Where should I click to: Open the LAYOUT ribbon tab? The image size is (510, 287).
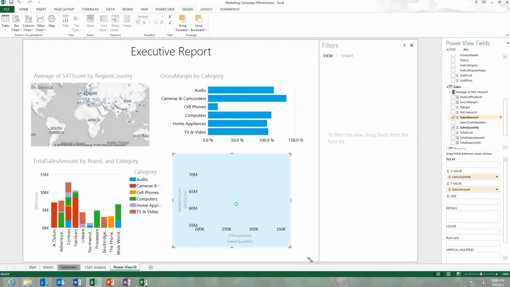[206, 9]
